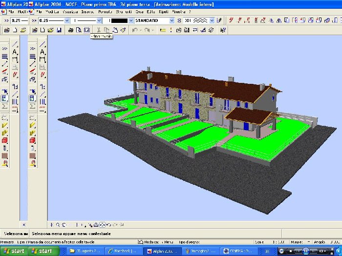Screen dimensions: 342x256
Task: Open the Modifica menu
Action: coord(52,12)
